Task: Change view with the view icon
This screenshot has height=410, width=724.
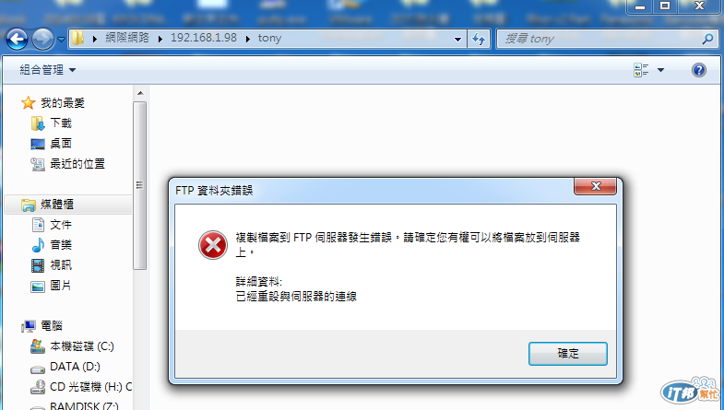Action: [x=641, y=70]
